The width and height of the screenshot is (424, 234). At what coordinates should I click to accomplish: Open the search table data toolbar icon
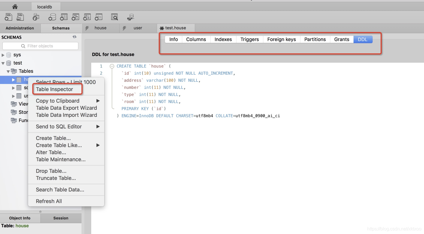click(115, 17)
